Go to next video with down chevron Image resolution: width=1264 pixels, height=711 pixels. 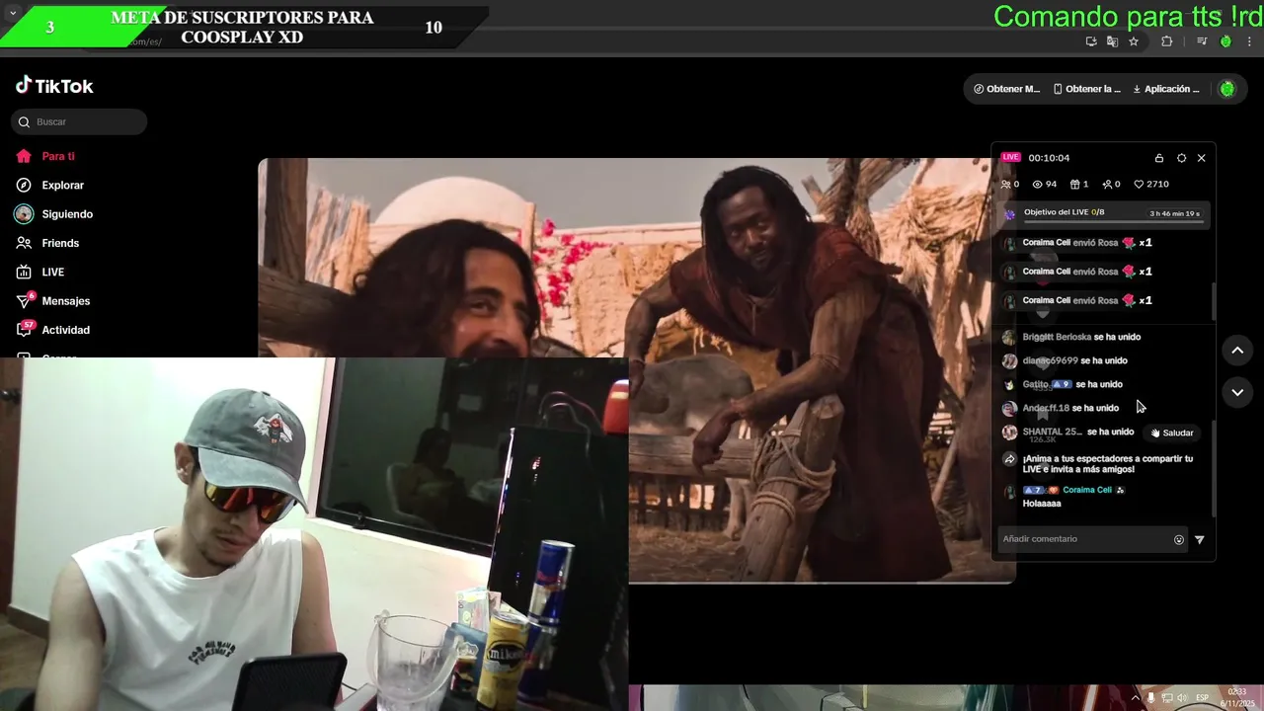tap(1237, 392)
